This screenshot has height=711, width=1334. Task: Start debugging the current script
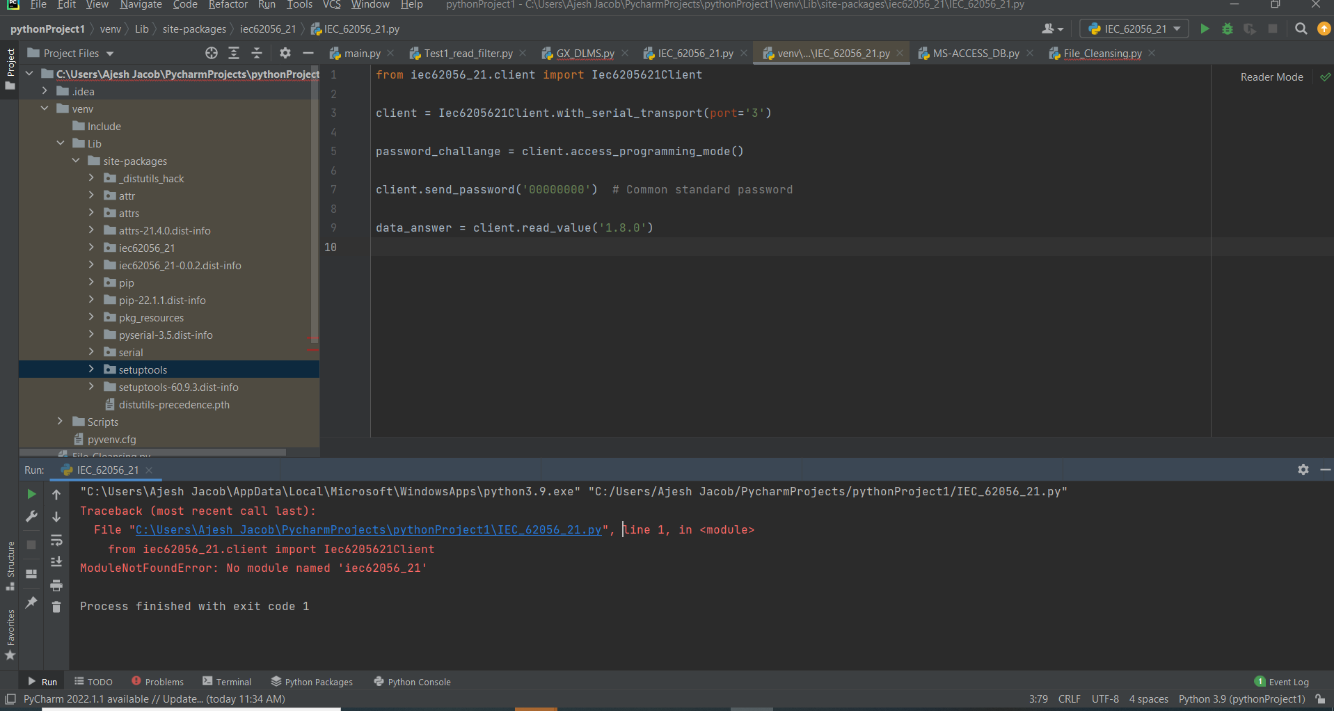(1227, 29)
